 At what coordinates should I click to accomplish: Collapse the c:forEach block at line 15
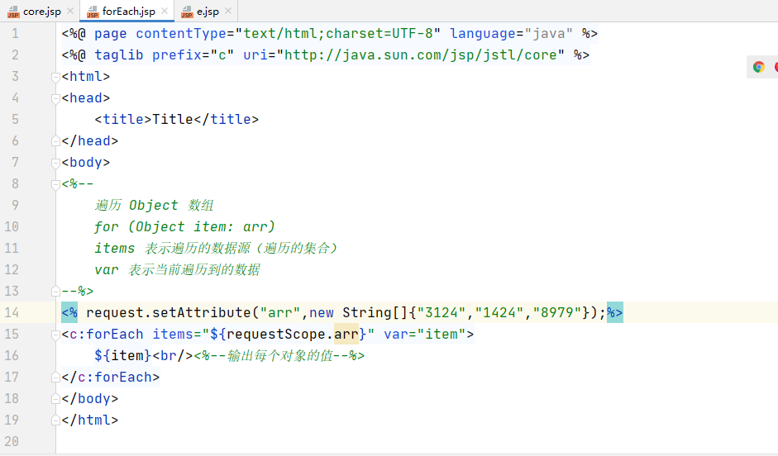(55, 335)
